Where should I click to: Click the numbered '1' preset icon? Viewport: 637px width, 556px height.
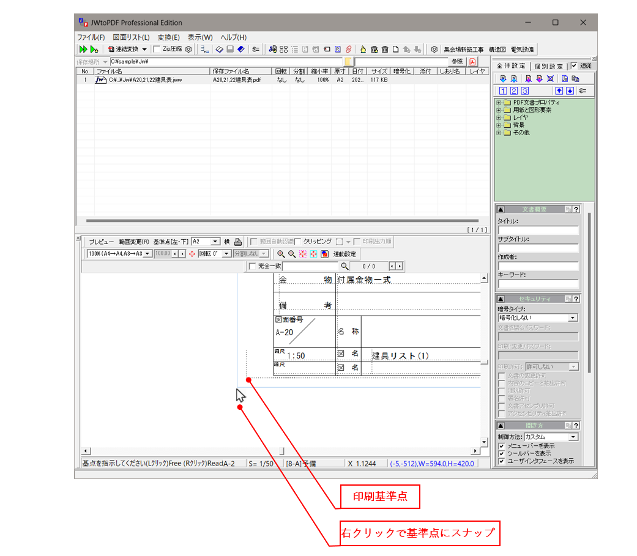[x=503, y=91]
